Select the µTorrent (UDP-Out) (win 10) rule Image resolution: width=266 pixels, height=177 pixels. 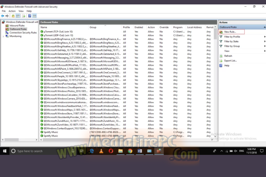(58, 35)
